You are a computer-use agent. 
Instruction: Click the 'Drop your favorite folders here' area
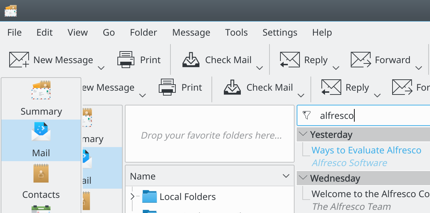click(210, 134)
